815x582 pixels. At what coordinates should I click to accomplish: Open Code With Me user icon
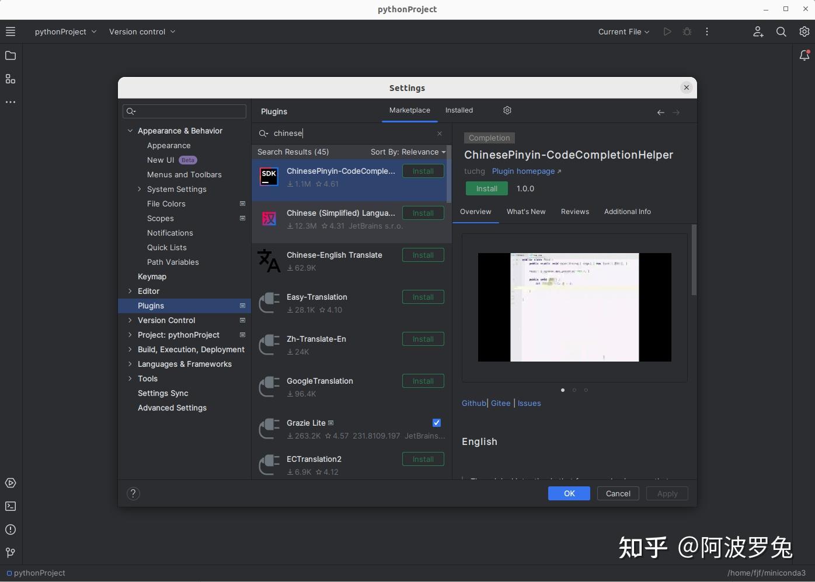pos(758,31)
